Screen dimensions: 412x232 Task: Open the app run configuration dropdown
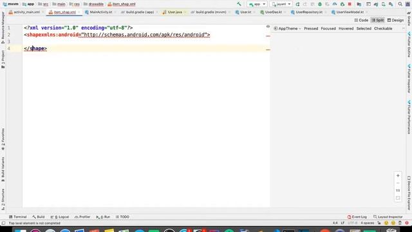coord(257,5)
